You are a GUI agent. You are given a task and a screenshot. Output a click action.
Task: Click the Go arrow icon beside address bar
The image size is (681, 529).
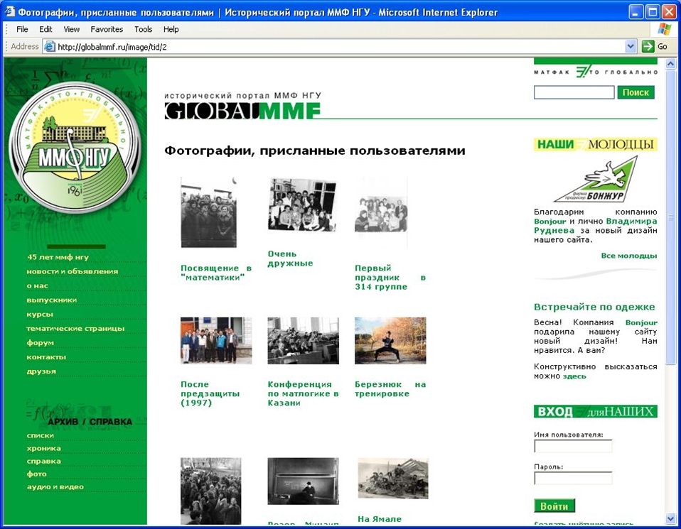click(x=648, y=46)
